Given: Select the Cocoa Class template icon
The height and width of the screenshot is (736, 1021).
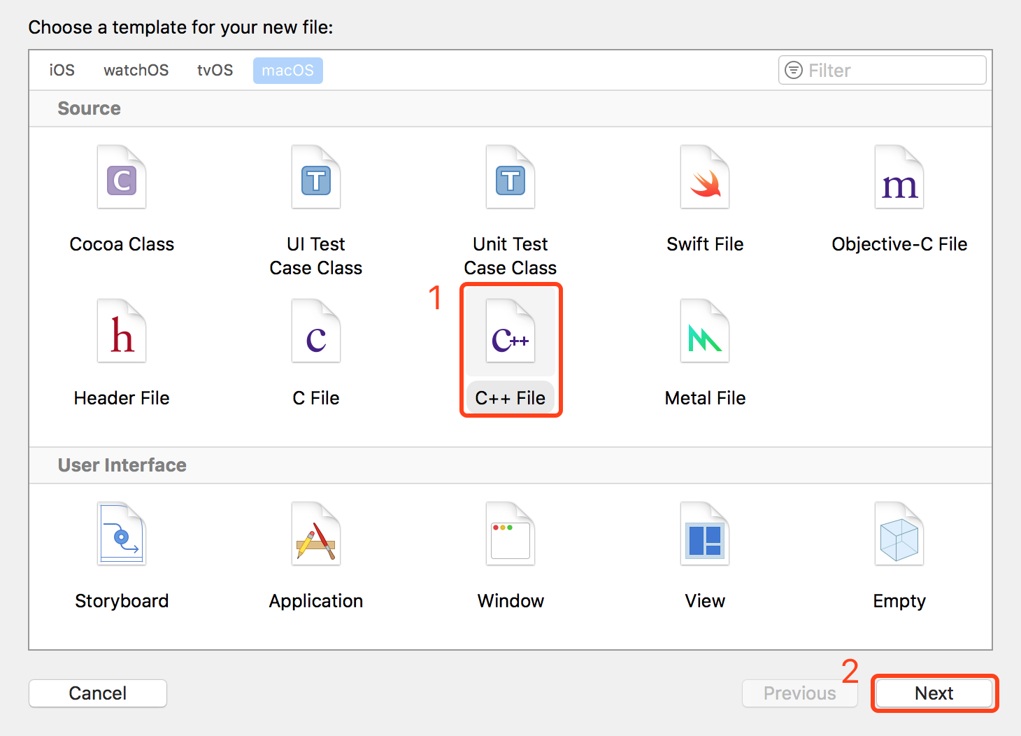Looking at the screenshot, I should pos(122,177).
